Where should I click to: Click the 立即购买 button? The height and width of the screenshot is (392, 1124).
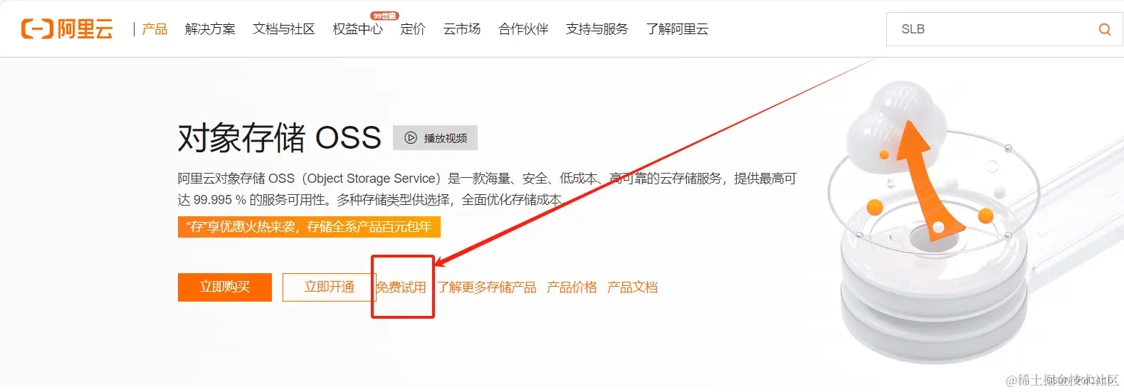pyautogui.click(x=225, y=287)
